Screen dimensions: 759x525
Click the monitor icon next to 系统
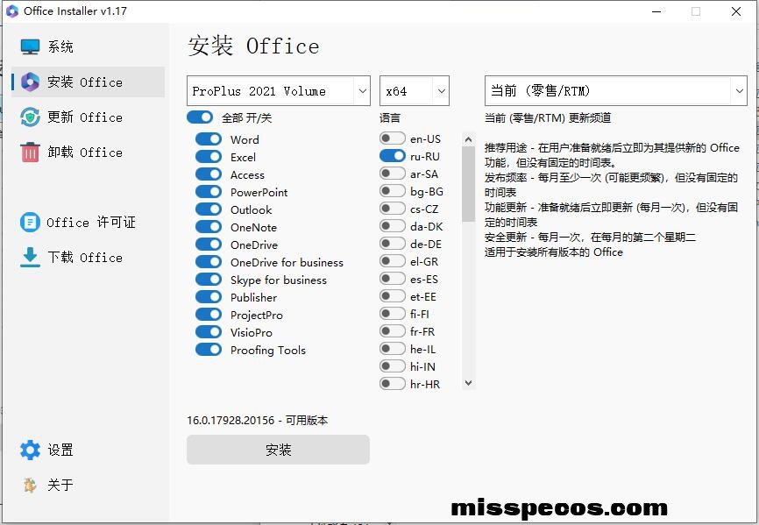(30, 47)
